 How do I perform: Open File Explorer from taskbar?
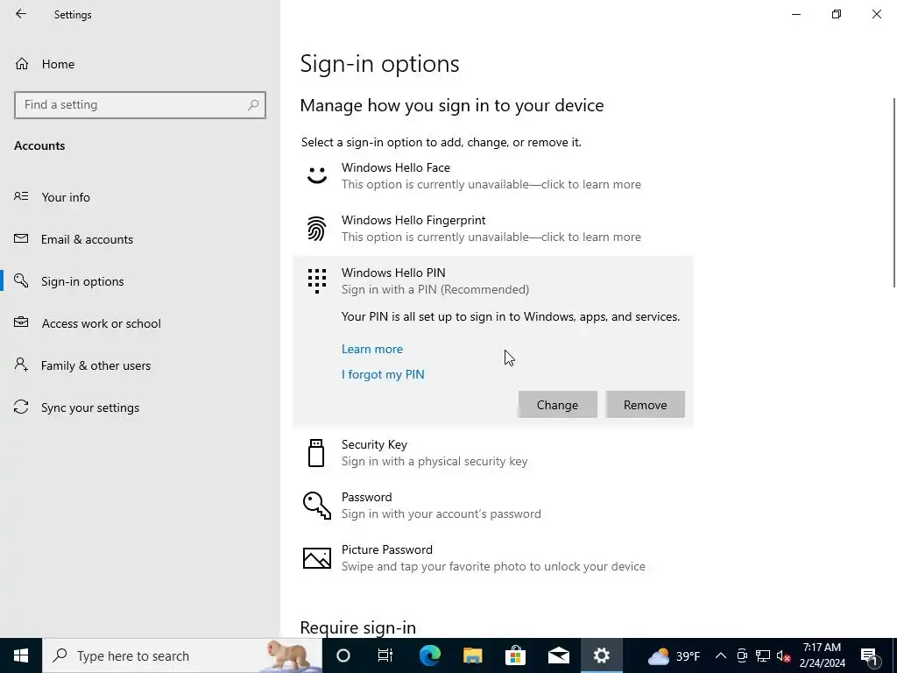point(472,655)
